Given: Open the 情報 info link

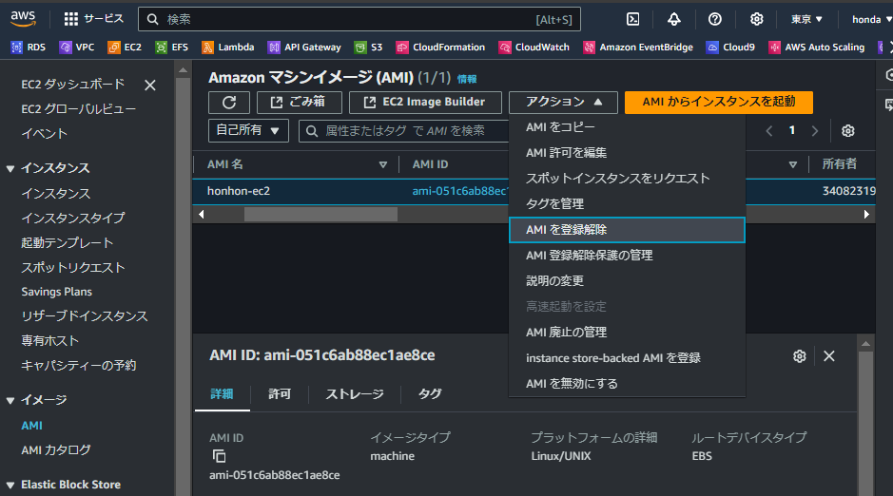Looking at the screenshot, I should [x=467, y=79].
